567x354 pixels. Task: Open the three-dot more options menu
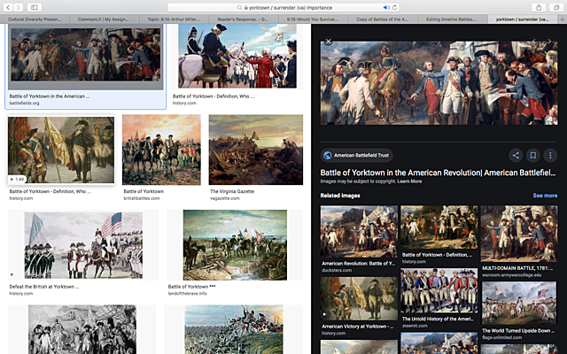pos(550,156)
